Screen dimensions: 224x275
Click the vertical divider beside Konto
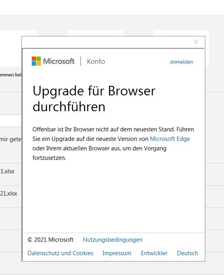[80, 61]
